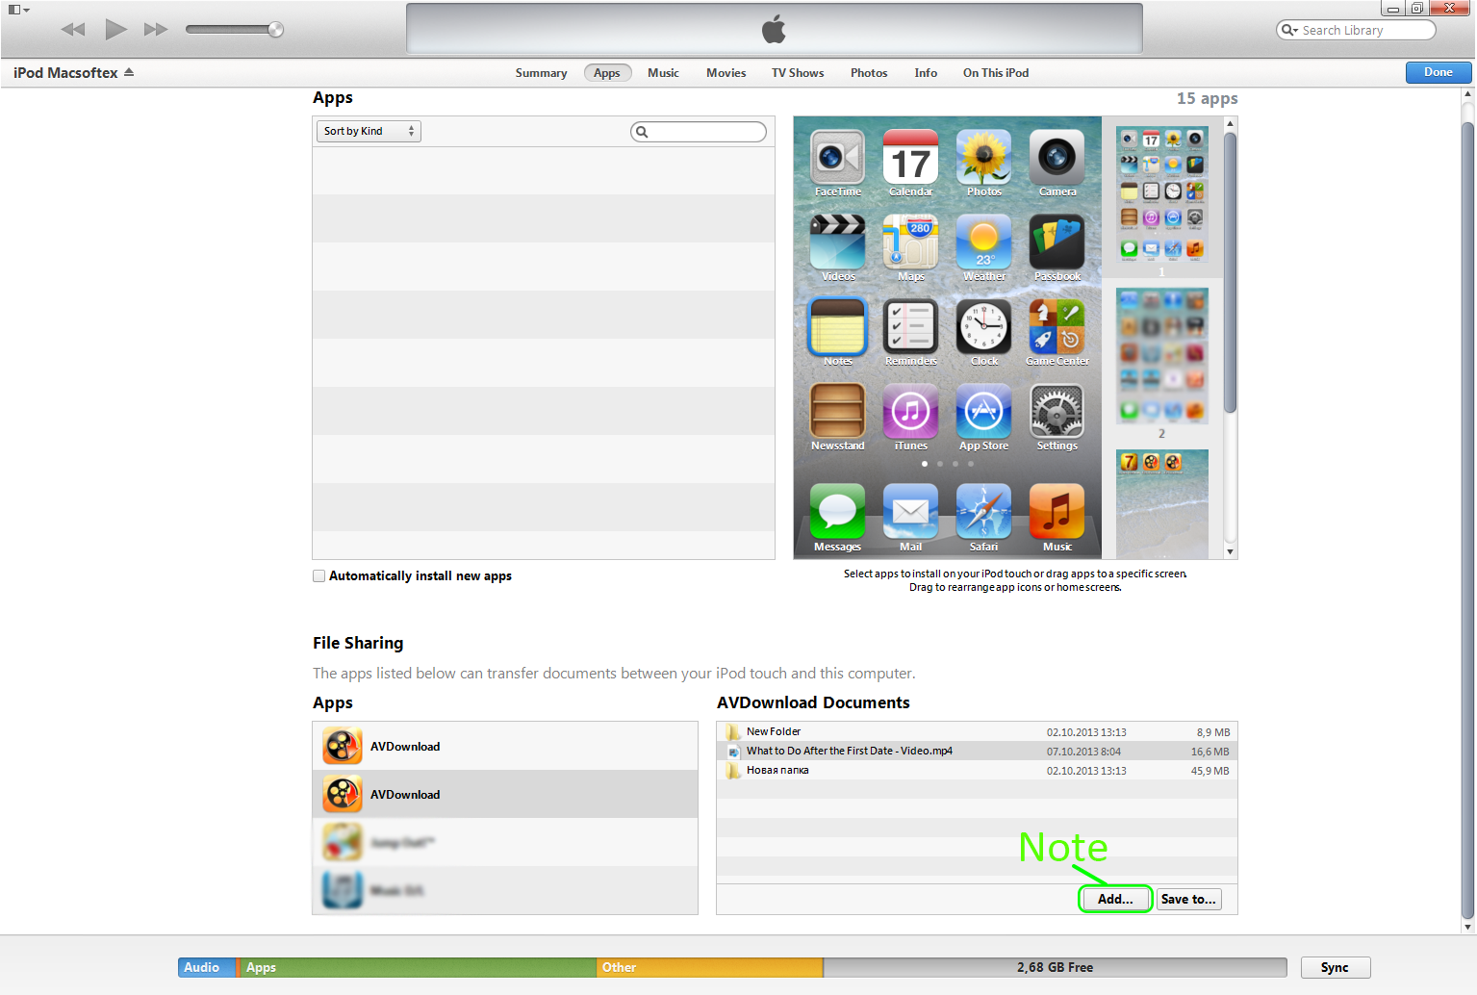Go to the TV Shows tab
The image size is (1477, 995).
[x=798, y=73]
